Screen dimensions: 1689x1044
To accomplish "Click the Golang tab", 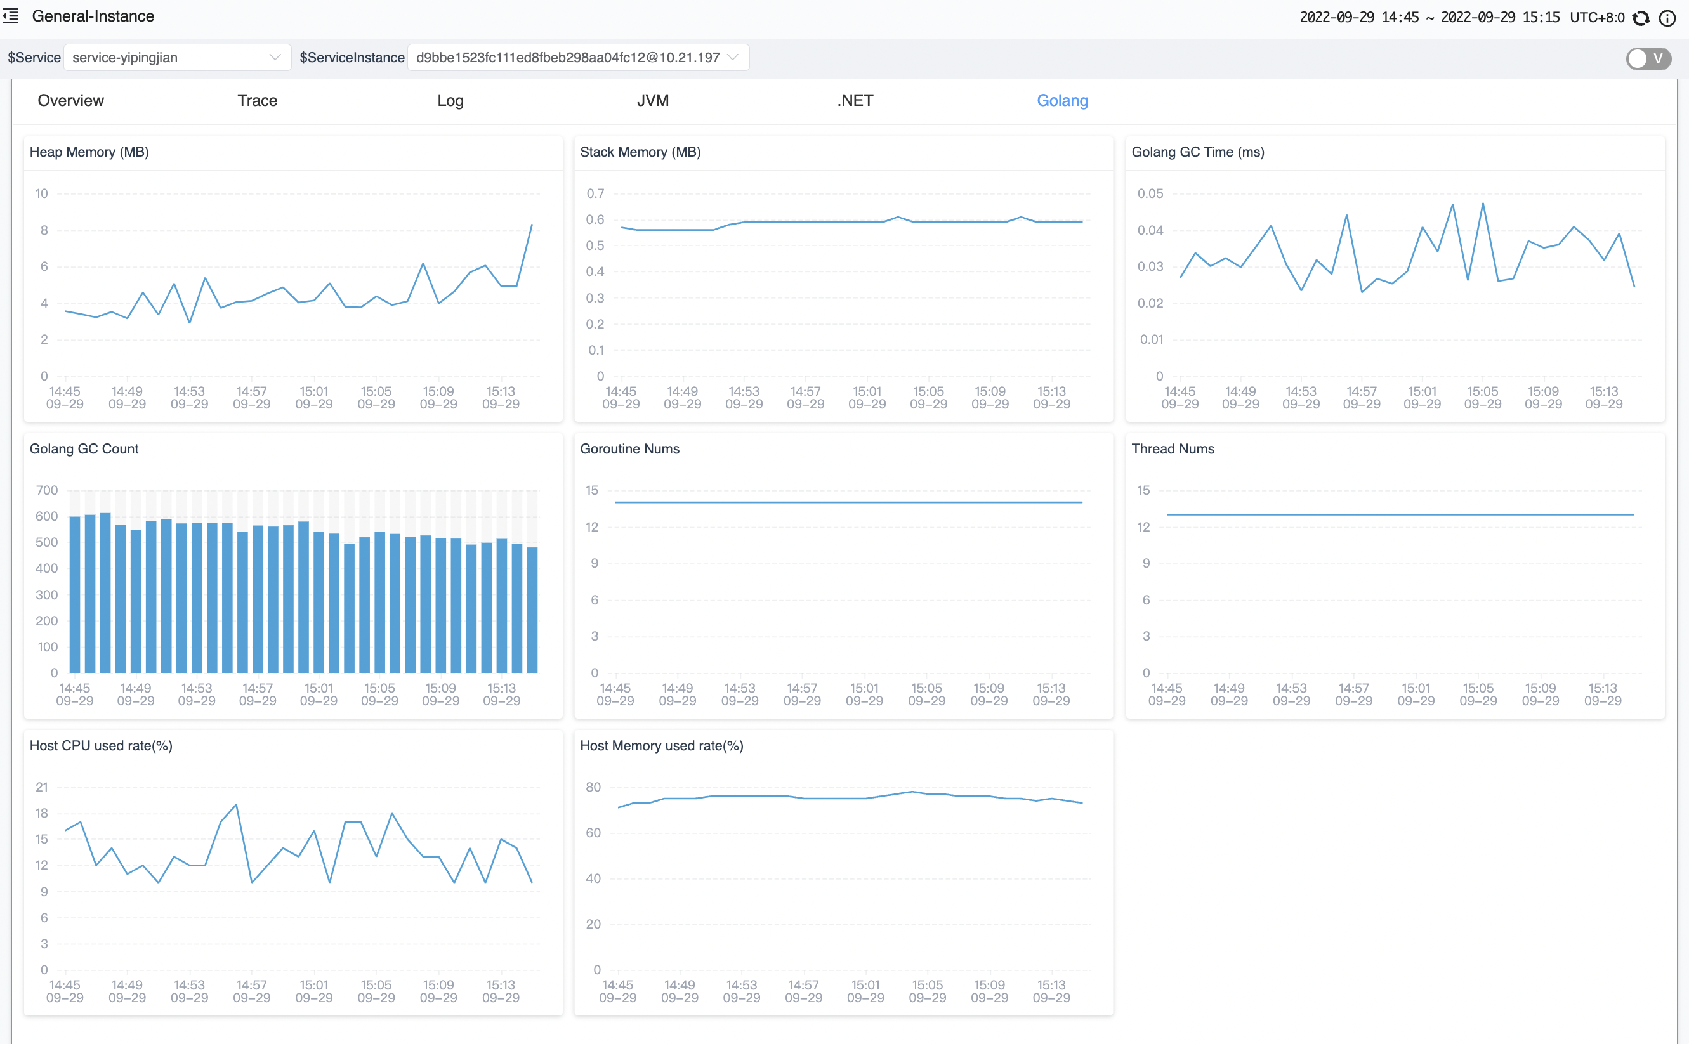I will point(1062,101).
